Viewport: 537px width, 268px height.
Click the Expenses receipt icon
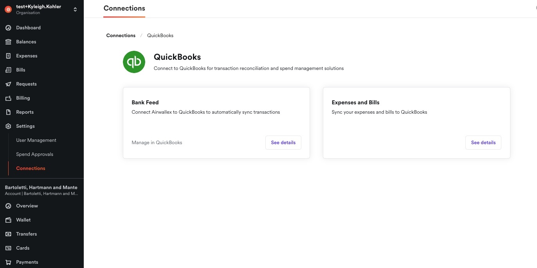pos(8,56)
